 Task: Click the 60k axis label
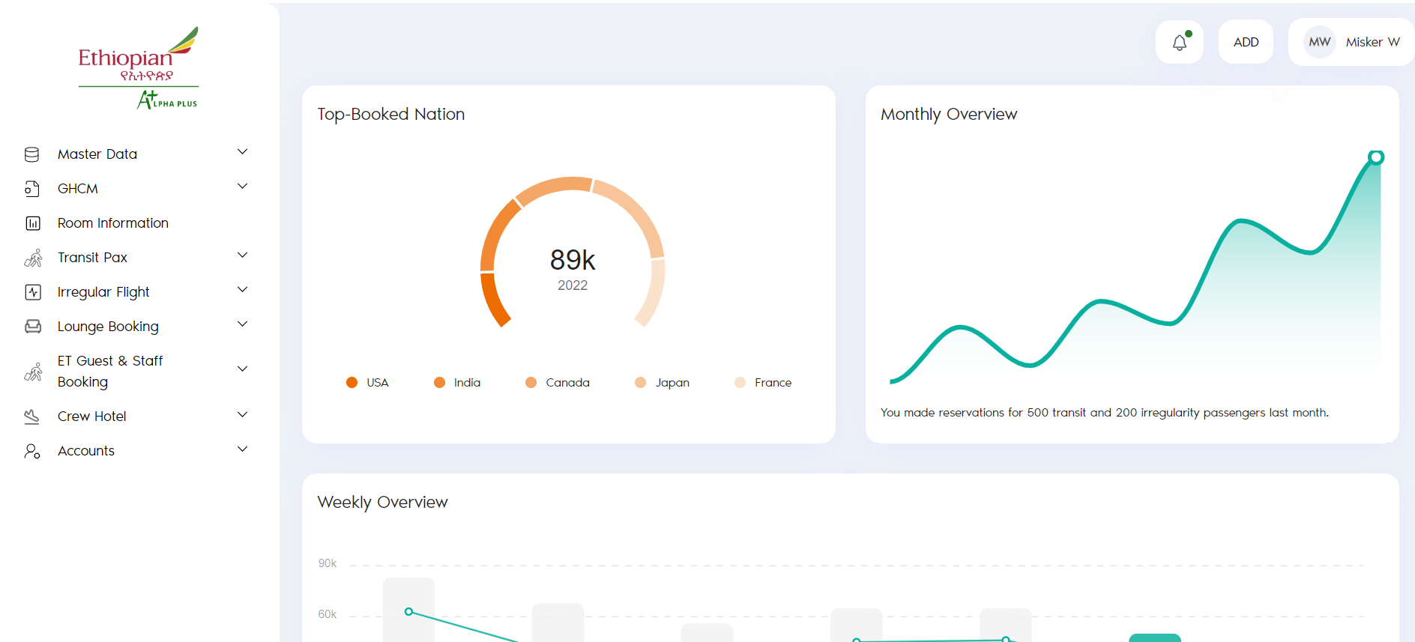(328, 614)
